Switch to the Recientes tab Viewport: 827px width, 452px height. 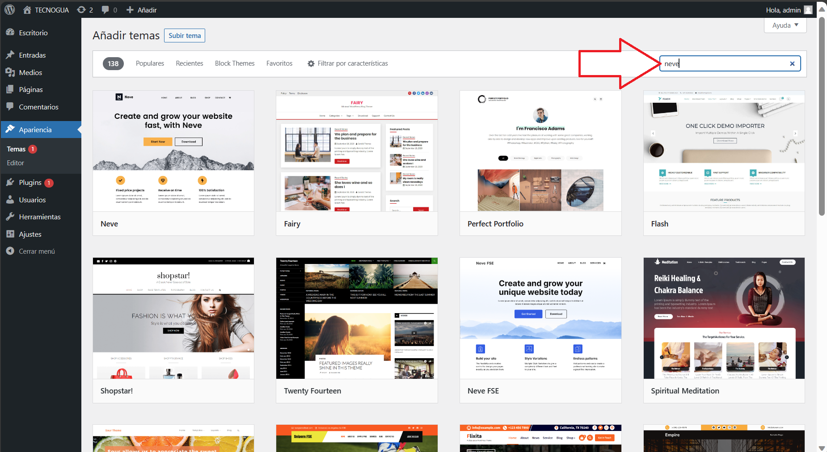[x=190, y=63]
